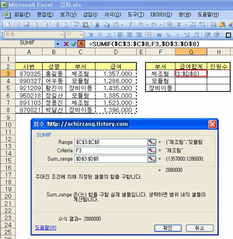Viewport: 233px width, 239px height.
Task: Toggle Align Right
Action: click(139, 35)
